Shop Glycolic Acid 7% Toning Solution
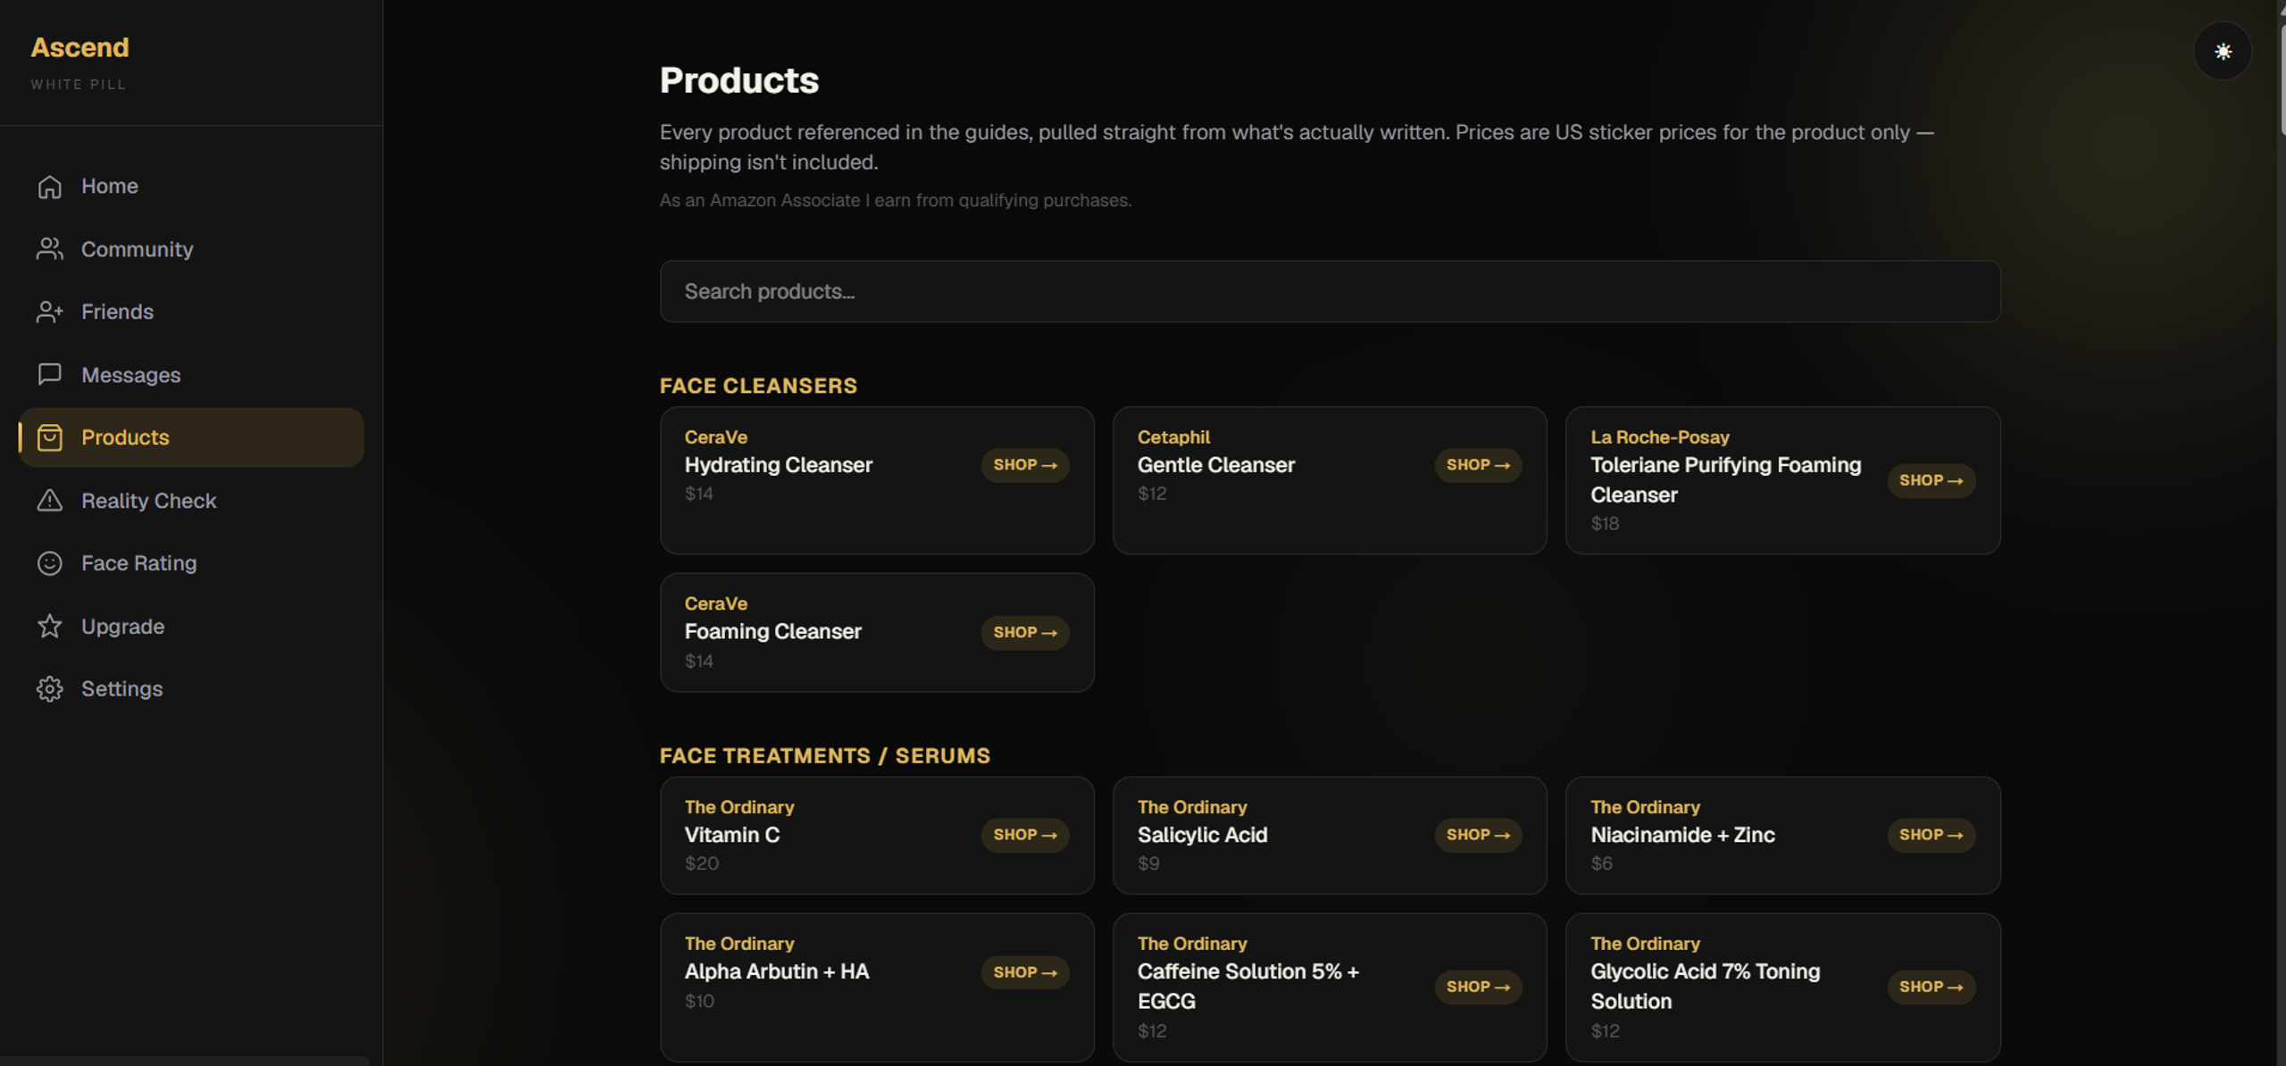2286x1066 pixels. point(1931,987)
